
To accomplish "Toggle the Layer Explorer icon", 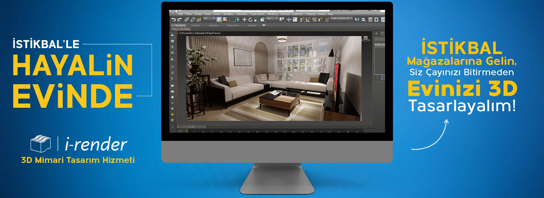I will click(x=376, y=20).
